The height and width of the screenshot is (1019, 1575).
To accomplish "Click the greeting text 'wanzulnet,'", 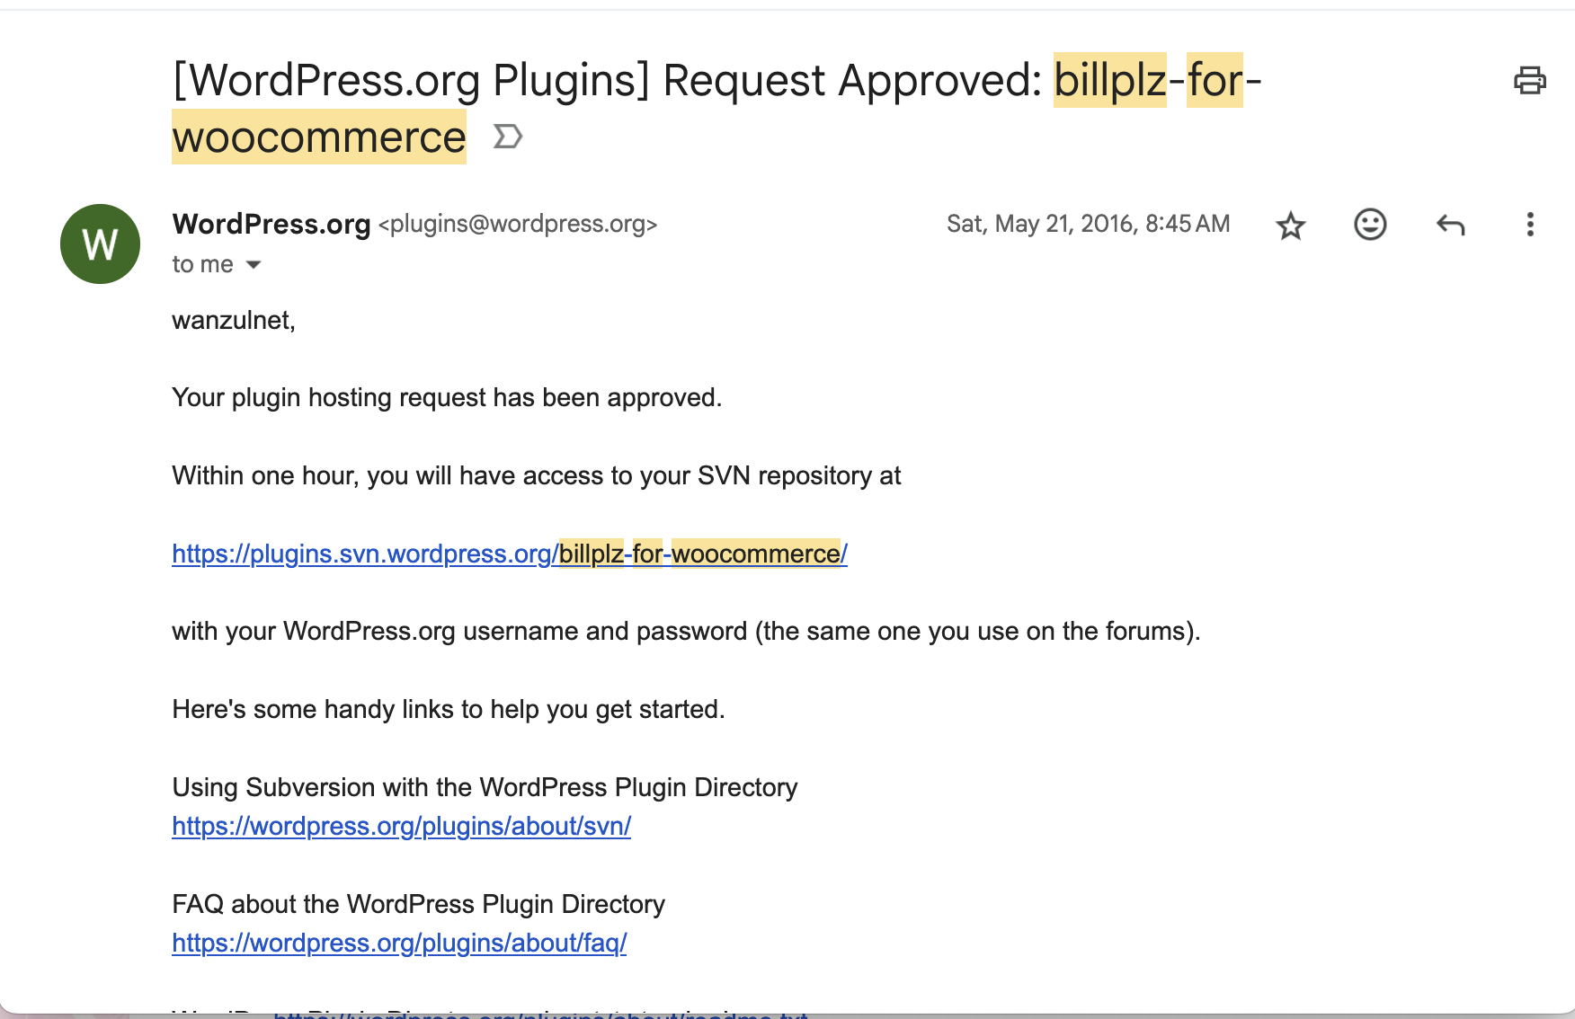I will click(234, 320).
